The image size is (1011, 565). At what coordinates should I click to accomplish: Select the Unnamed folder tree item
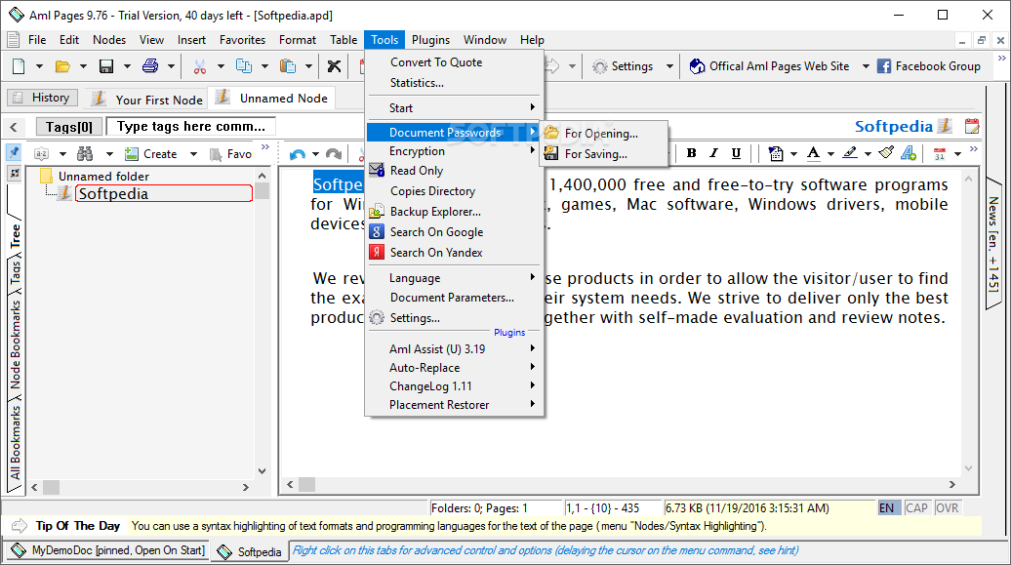[x=103, y=176]
